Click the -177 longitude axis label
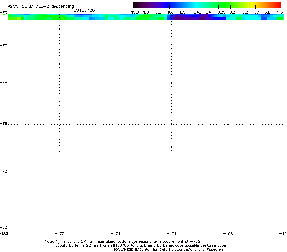 tap(59, 233)
